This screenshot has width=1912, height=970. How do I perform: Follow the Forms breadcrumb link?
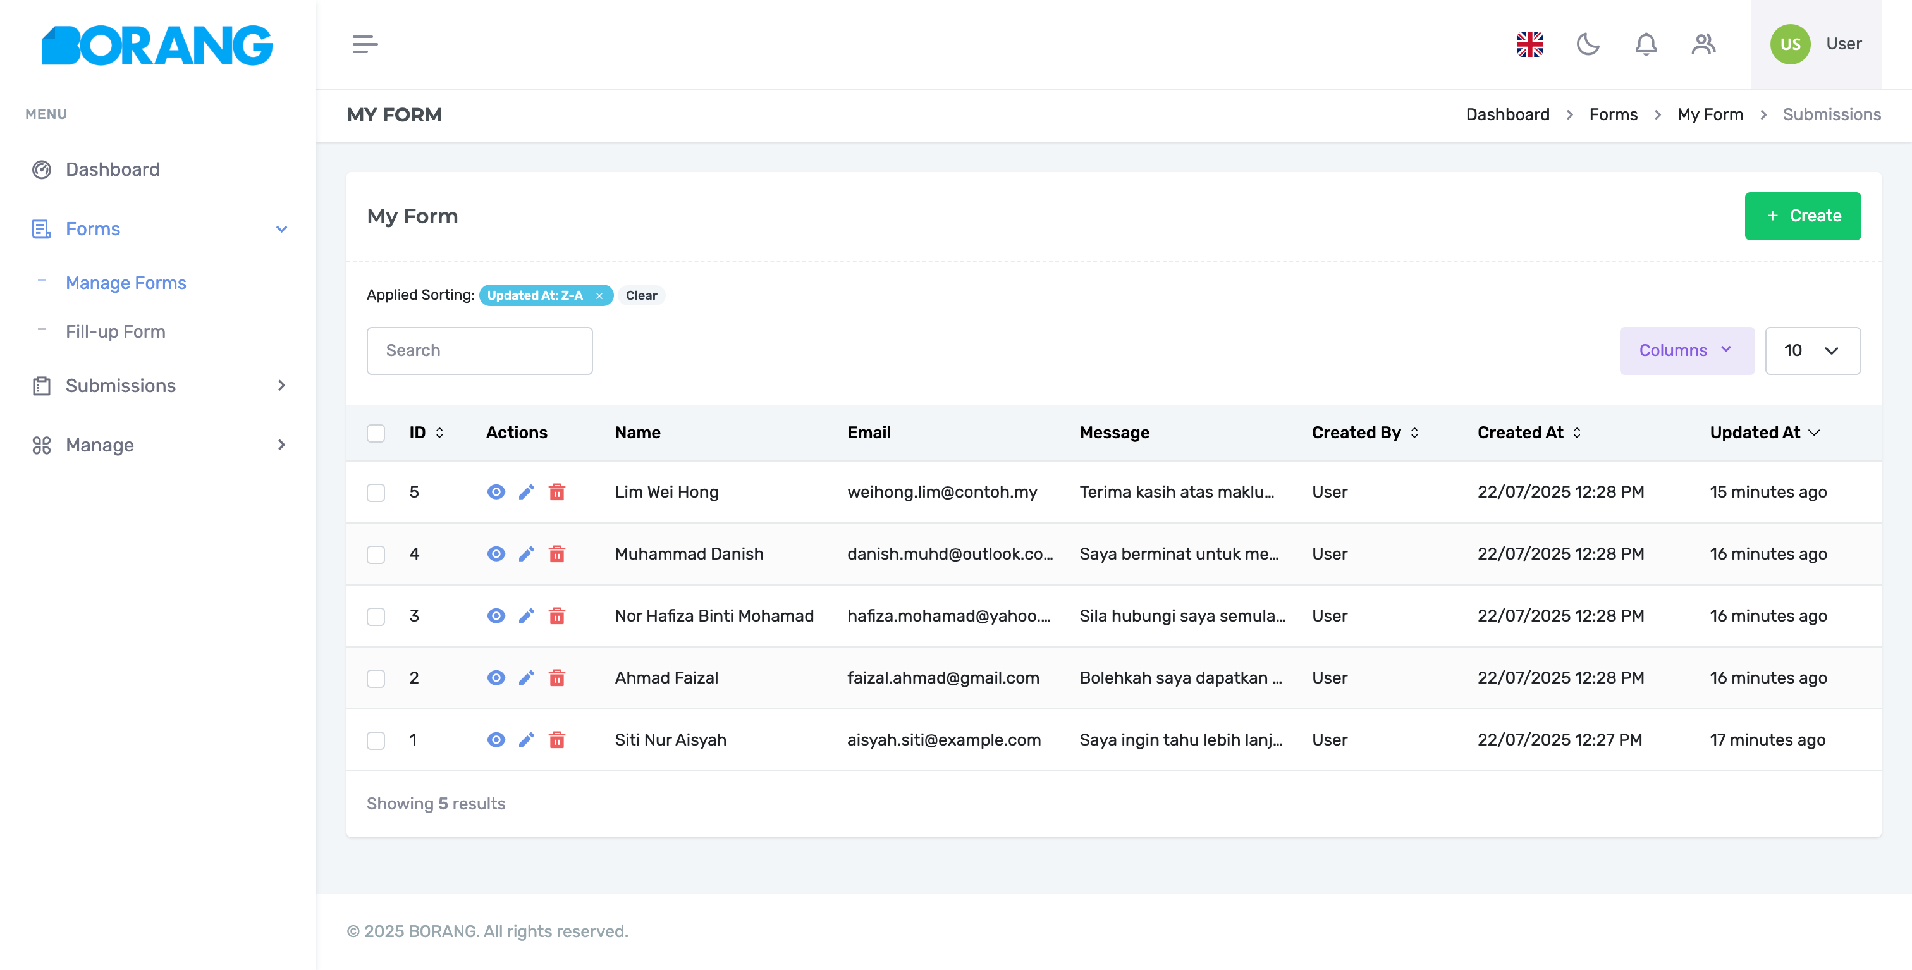[x=1613, y=114]
